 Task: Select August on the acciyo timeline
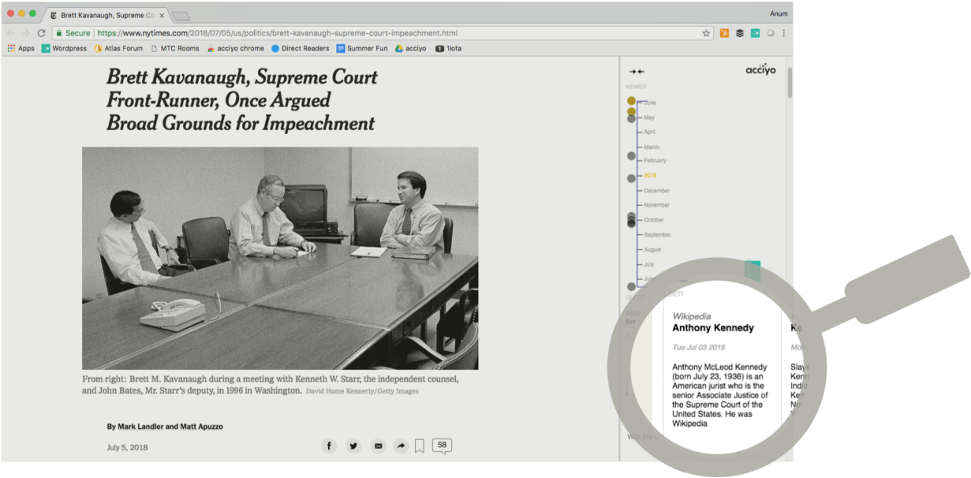pyautogui.click(x=653, y=249)
